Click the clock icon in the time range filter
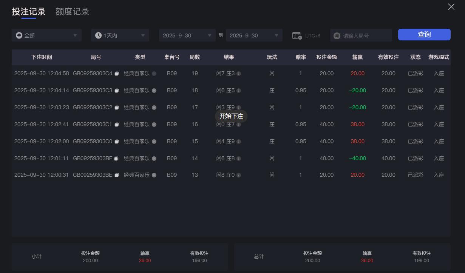Screen dimensions: 465x273 click(x=98, y=35)
